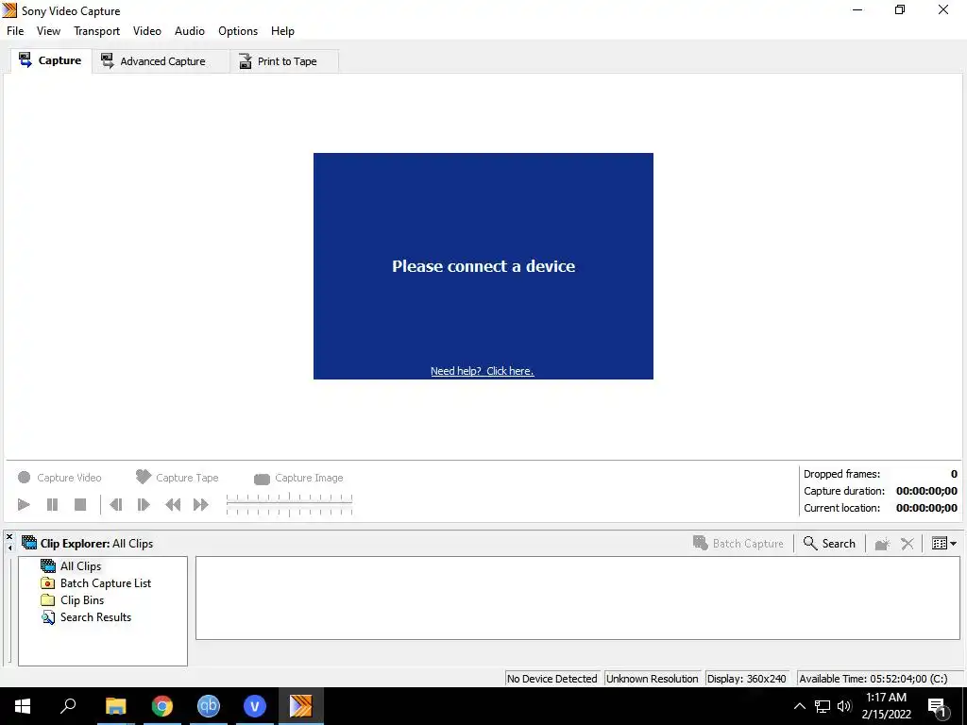Click the No Device Detected status field
967x725 pixels.
[551, 678]
